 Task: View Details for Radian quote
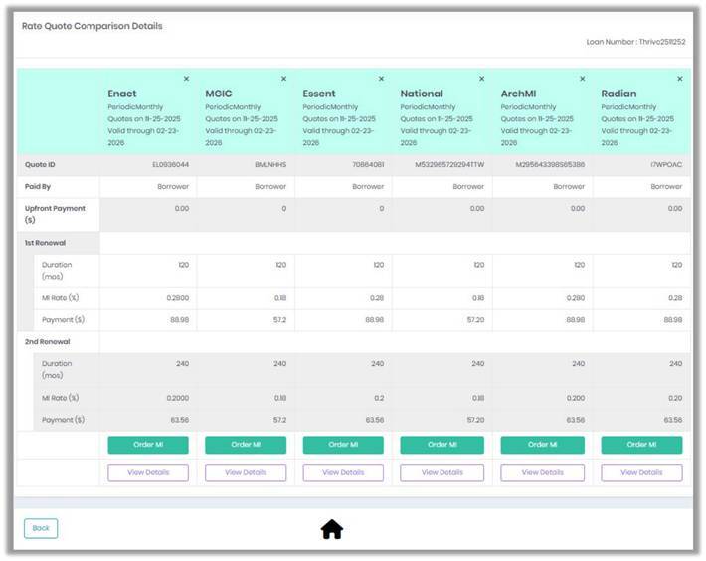pyautogui.click(x=641, y=472)
